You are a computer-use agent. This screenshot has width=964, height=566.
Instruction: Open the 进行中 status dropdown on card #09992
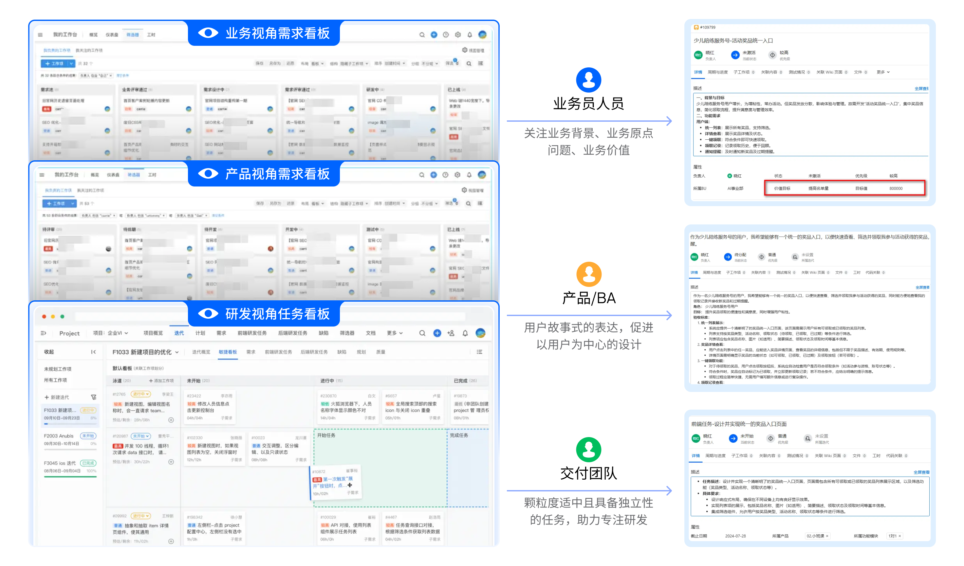coord(141,516)
